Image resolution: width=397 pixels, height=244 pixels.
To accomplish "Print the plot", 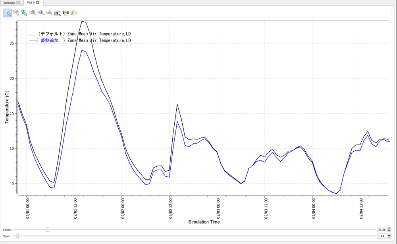I will [x=66, y=13].
